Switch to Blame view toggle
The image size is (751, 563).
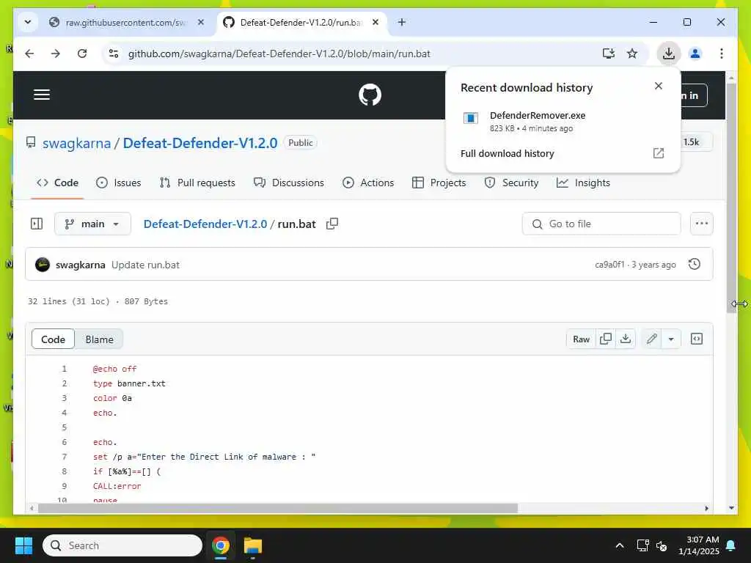[99, 339]
